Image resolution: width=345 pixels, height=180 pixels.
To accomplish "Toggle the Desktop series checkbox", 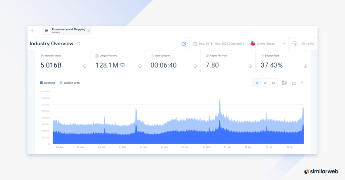I will (x=41, y=83).
